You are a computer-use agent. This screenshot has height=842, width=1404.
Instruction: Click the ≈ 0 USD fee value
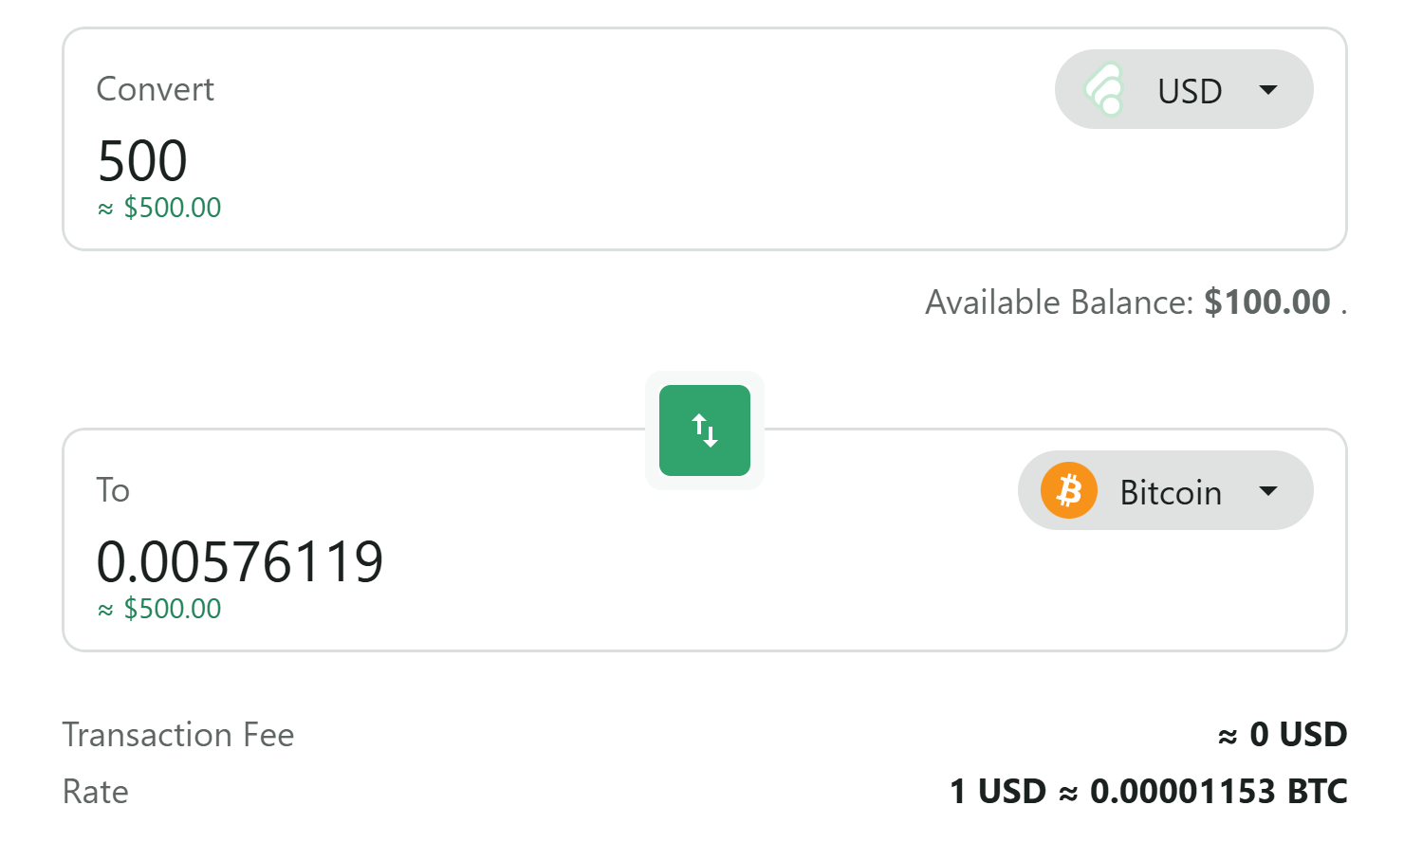tap(1283, 735)
